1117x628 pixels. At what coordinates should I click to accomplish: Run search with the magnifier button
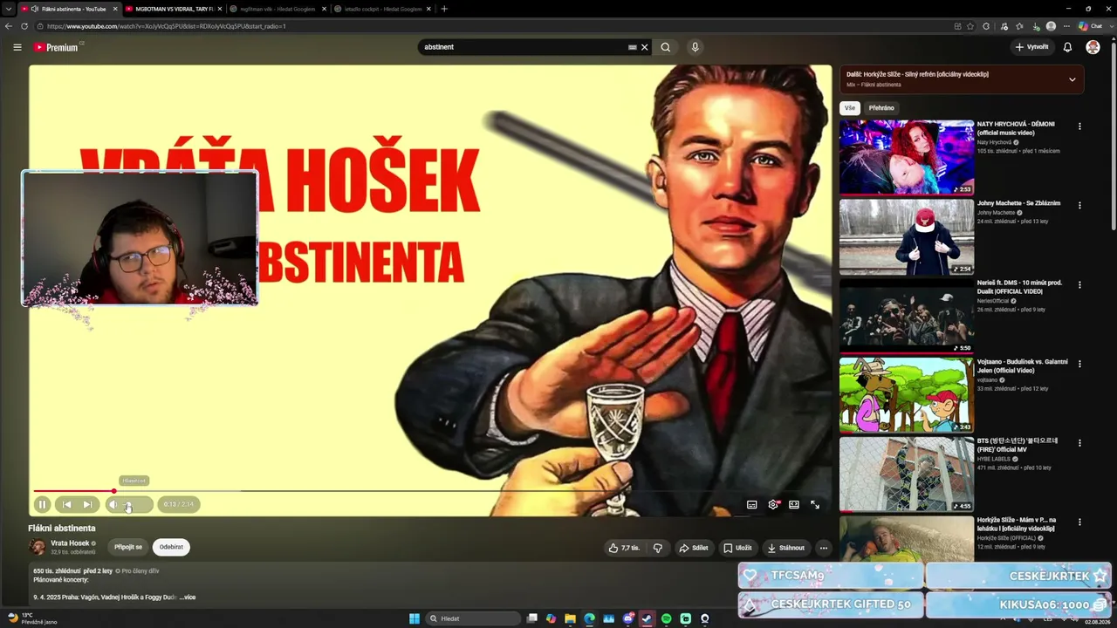(x=666, y=47)
